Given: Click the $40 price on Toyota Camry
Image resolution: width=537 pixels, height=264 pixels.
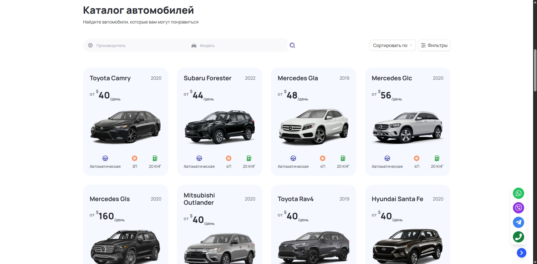Looking at the screenshot, I should [103, 95].
